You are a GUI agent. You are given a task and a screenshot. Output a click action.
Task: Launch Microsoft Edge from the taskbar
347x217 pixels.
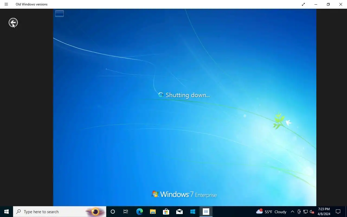139,212
